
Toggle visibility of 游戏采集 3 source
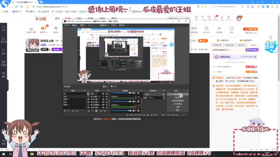[x=103, y=107]
